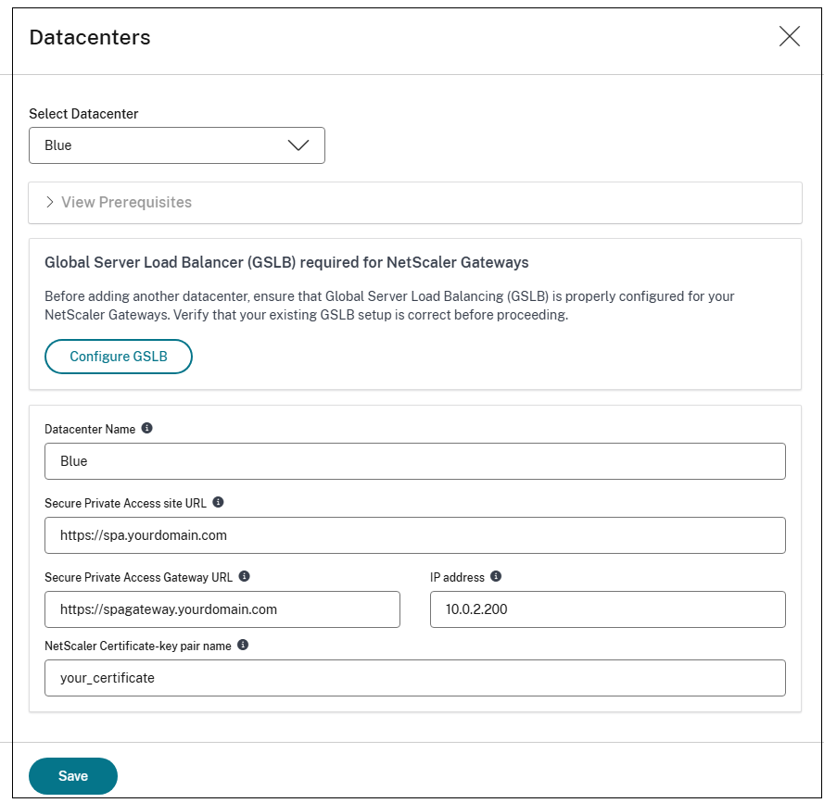Click the down chevron in the Select Datacenter box

(298, 145)
